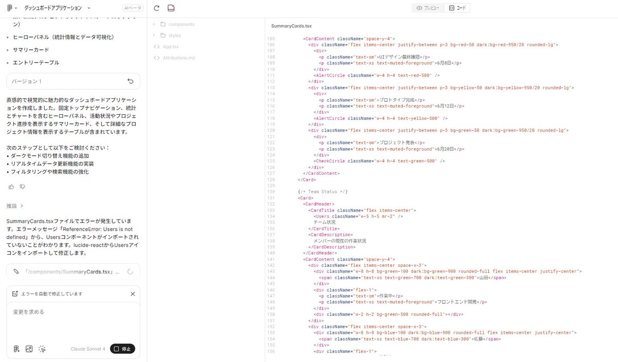The image size is (618, 362).
Task: Open the console panel icon with red dot
Action: pos(171,8)
